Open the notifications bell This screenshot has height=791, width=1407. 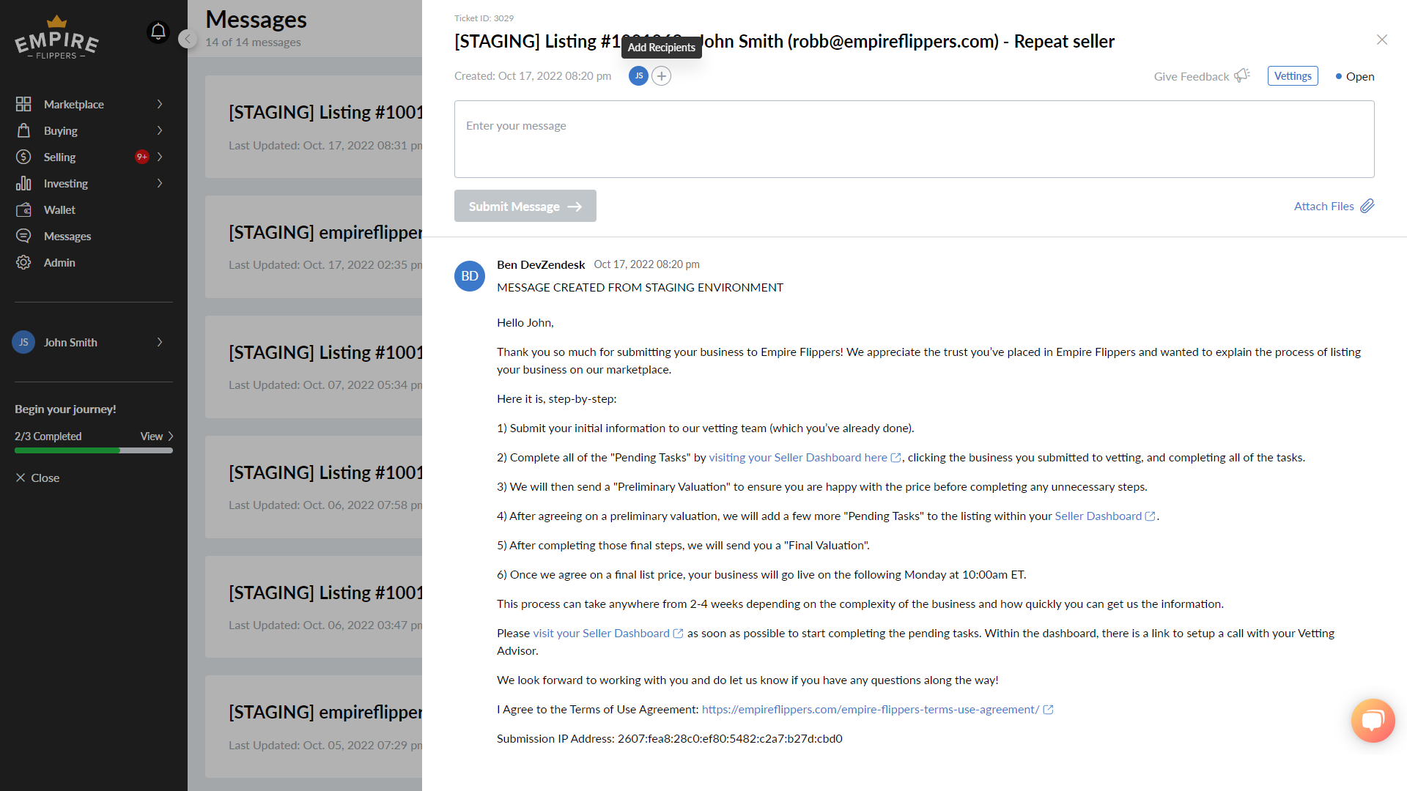(158, 31)
